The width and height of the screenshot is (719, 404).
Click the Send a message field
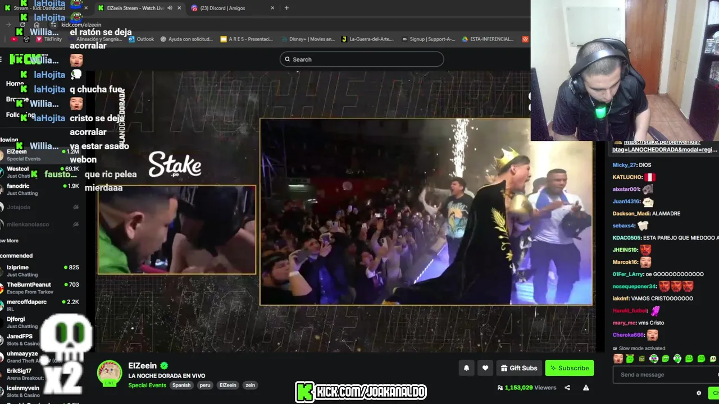pyautogui.click(x=665, y=375)
